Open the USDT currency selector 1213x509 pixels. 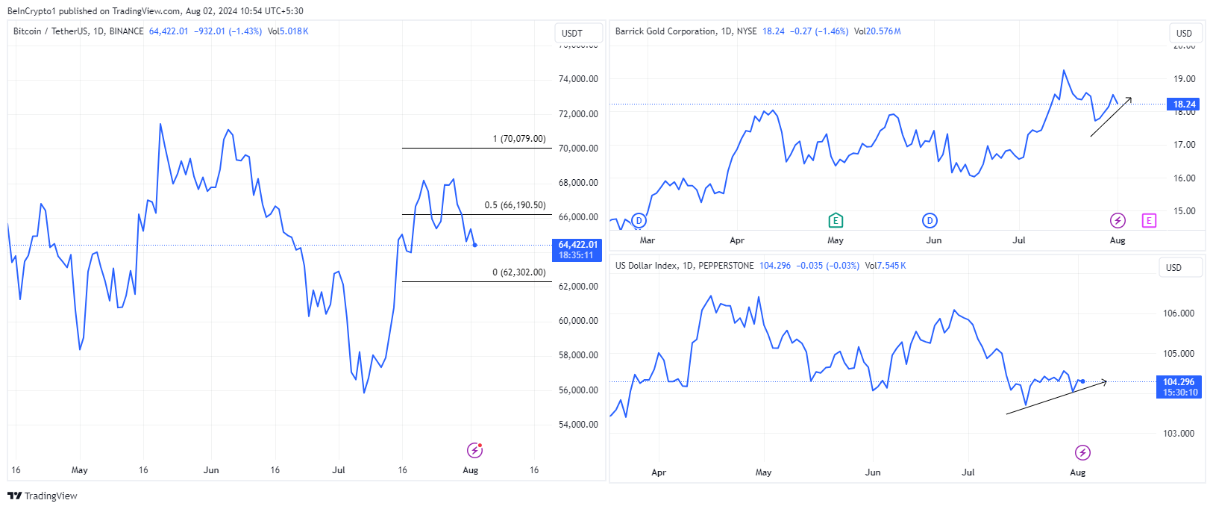572,33
